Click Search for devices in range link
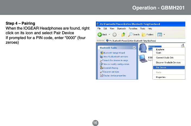Image resolution: width=191 pixels, height=126 pixels. coord(115,61)
